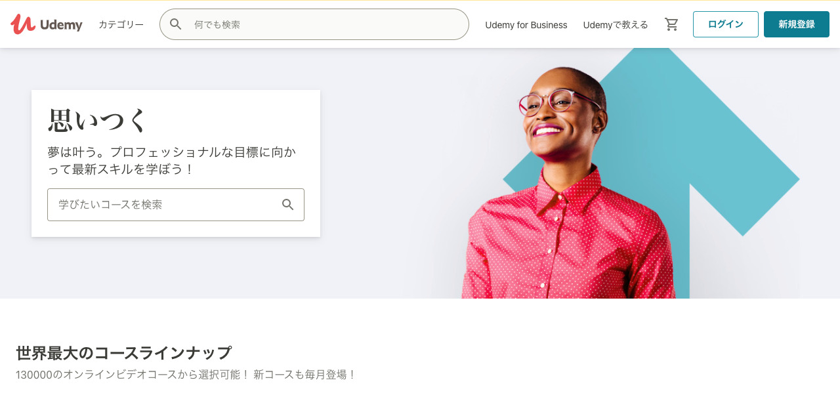Viewport: 840px width, 399px height.
Task: Click the red Udemy "U" logo mark
Action: [23, 24]
